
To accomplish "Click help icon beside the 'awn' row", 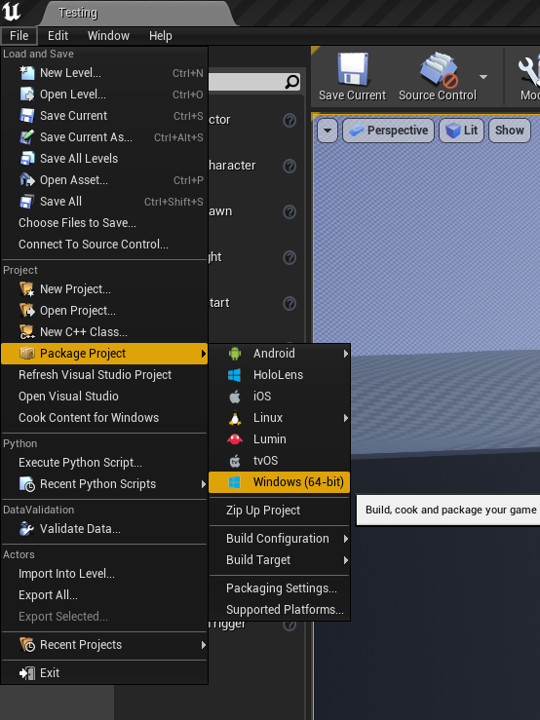I will [289, 211].
